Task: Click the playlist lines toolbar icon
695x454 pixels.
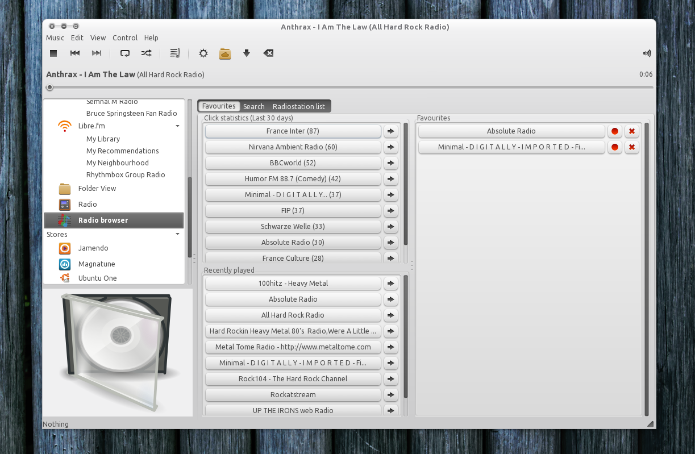Action: pos(175,53)
